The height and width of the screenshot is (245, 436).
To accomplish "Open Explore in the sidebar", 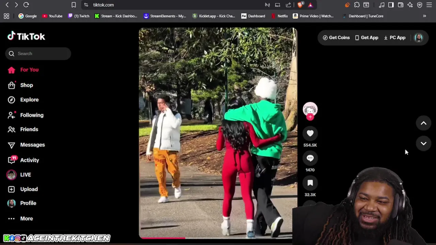I will pos(24,100).
